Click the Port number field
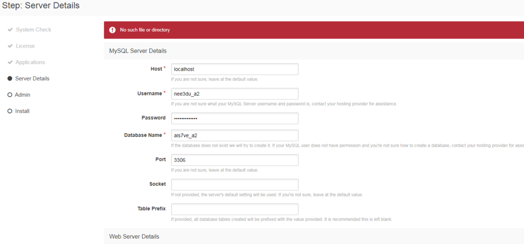The width and height of the screenshot is (524, 244). point(235,160)
